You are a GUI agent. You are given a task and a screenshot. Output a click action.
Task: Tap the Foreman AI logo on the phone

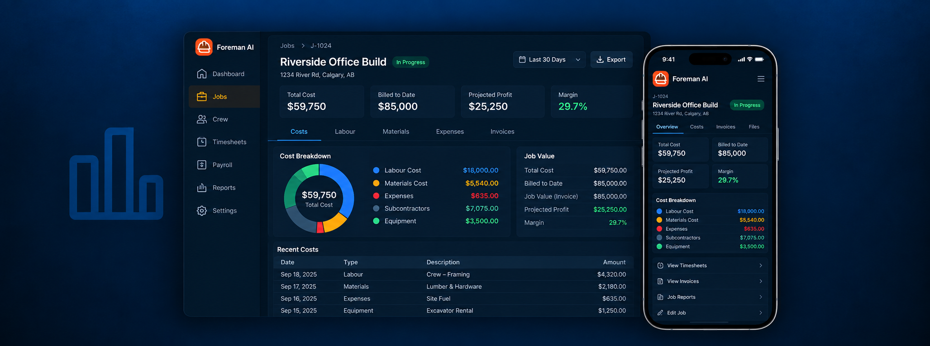pos(661,79)
